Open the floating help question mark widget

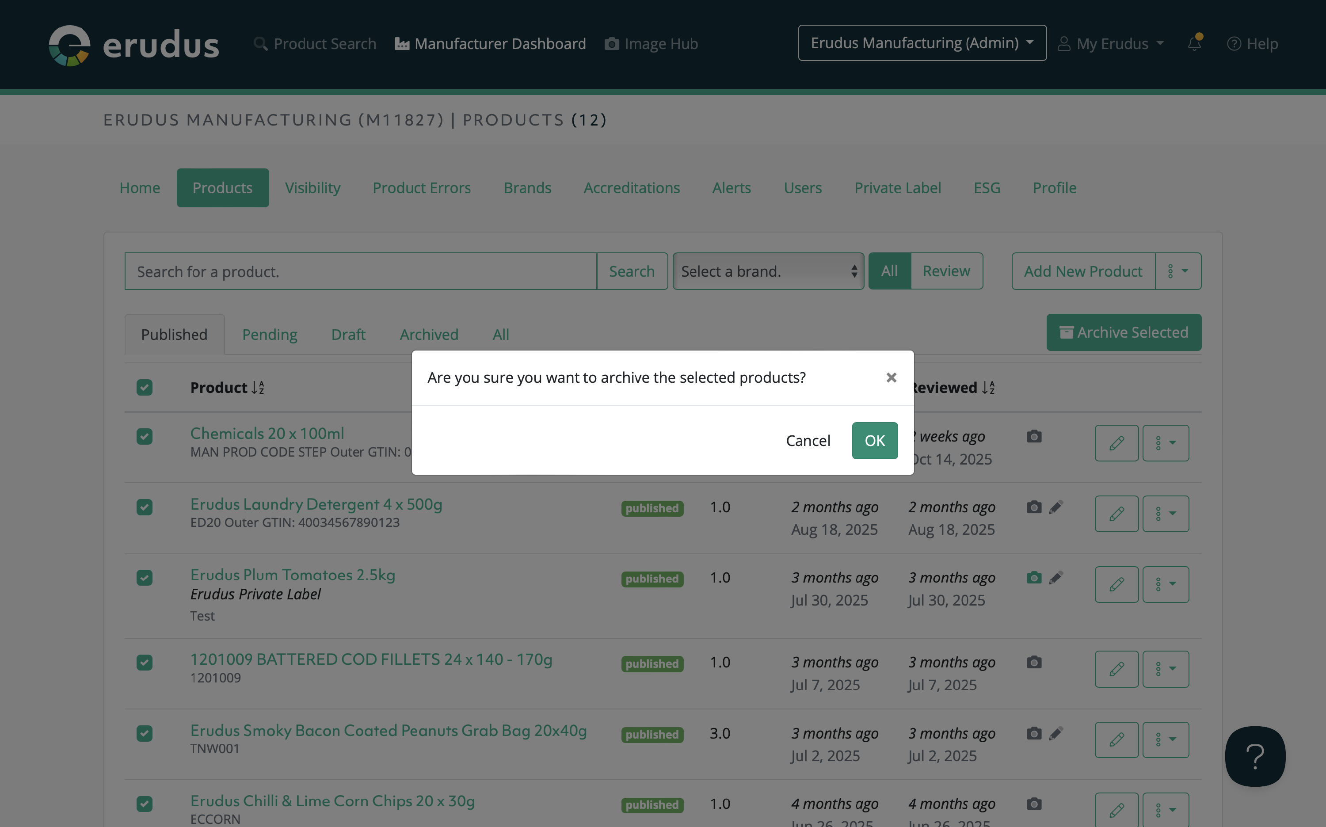tap(1255, 756)
